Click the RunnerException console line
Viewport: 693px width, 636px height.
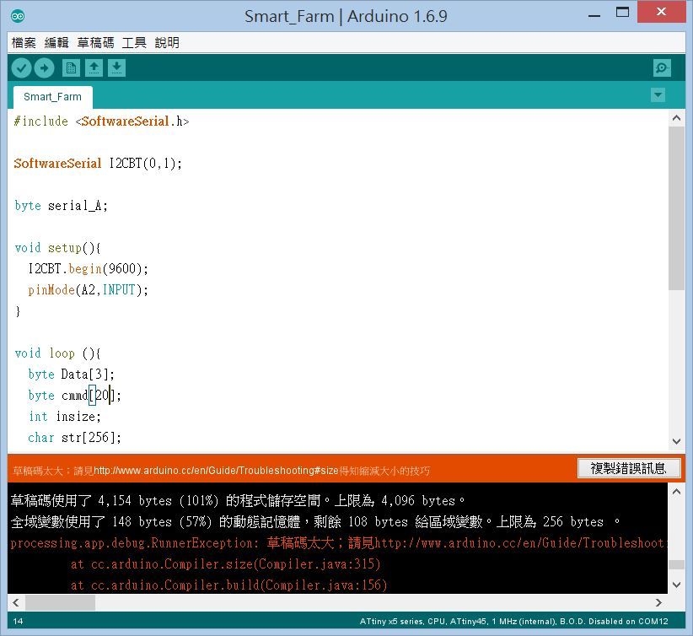pos(339,543)
